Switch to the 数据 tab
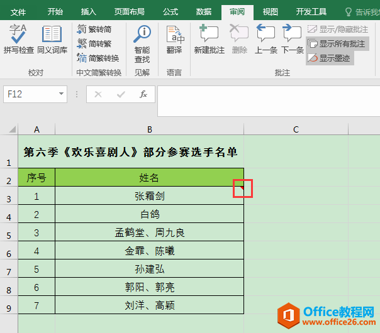The width and height of the screenshot is (380, 333). point(204,12)
